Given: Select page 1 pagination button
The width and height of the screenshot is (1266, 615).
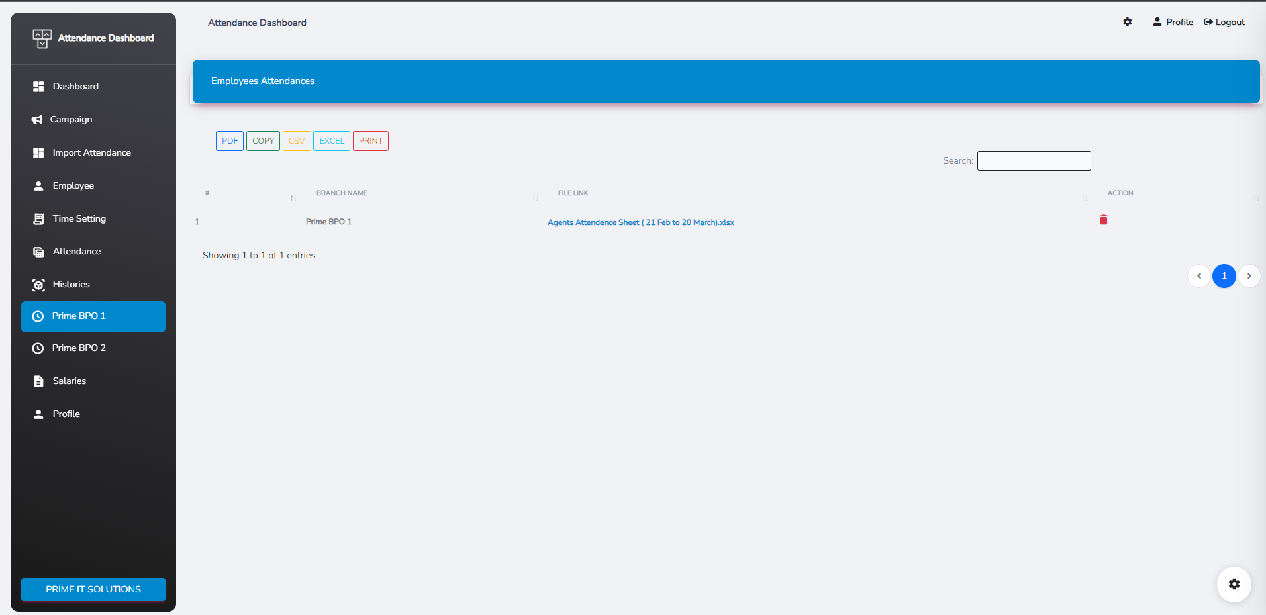Looking at the screenshot, I should (1224, 276).
